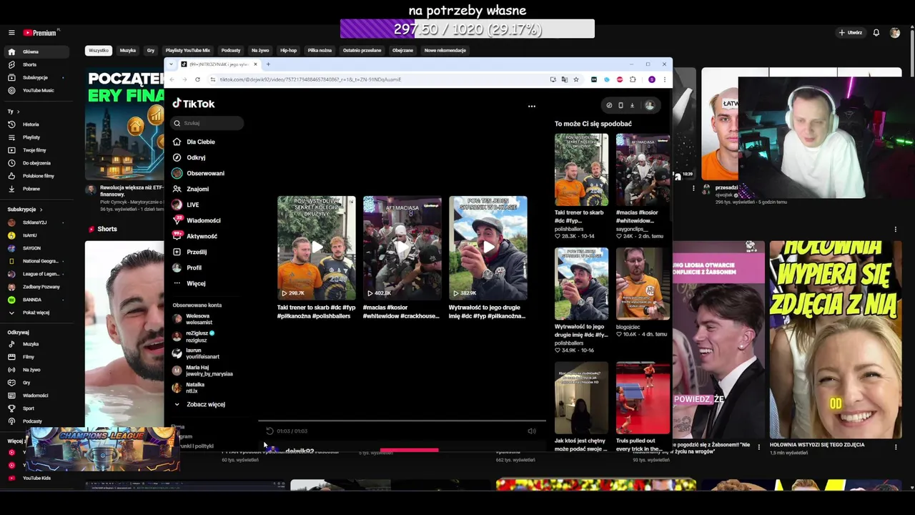The image size is (915, 515).
Task: Open Polubione filmy in YouTube sidebar
Action: (39, 176)
